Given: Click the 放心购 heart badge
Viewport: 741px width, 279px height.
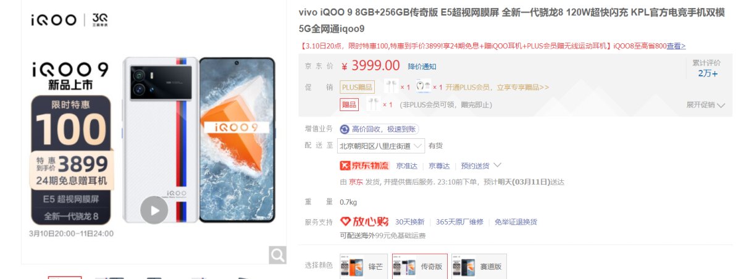Looking at the screenshot, I should 364,222.
